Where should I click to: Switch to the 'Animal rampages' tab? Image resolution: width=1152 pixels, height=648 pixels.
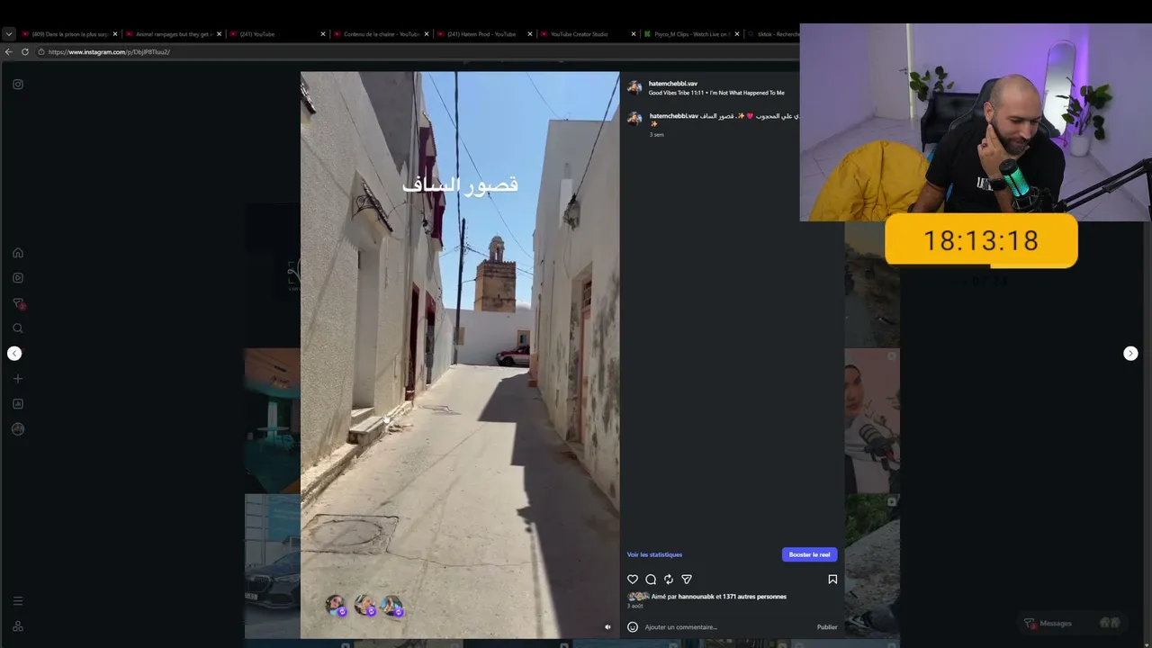point(174,34)
